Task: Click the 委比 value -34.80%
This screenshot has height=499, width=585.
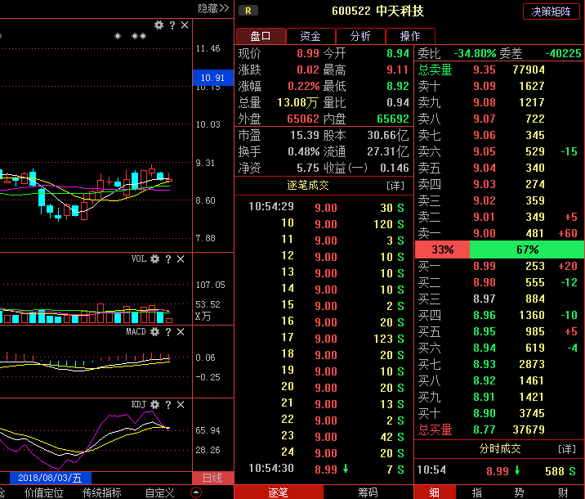Action: point(475,53)
